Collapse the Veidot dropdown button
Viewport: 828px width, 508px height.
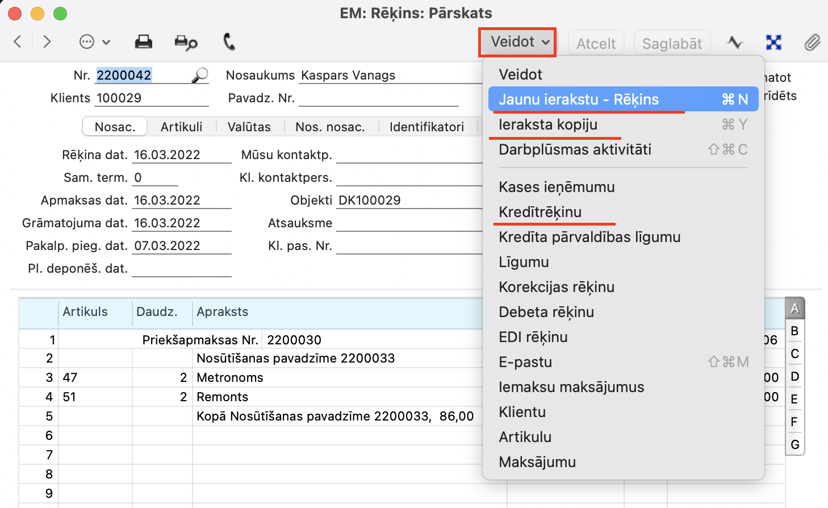[518, 42]
